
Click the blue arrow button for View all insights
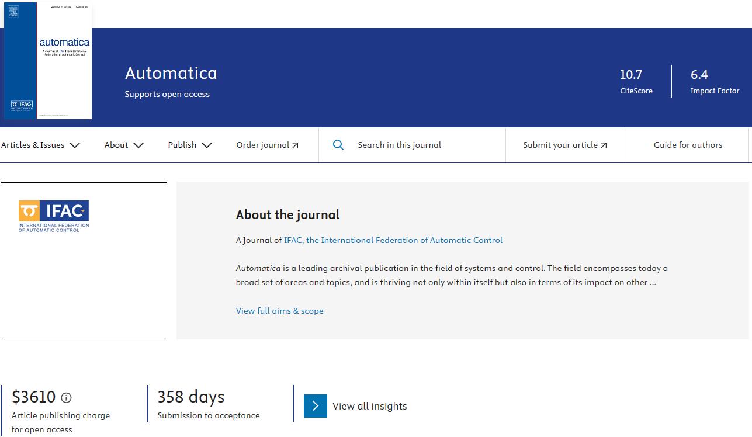click(316, 406)
